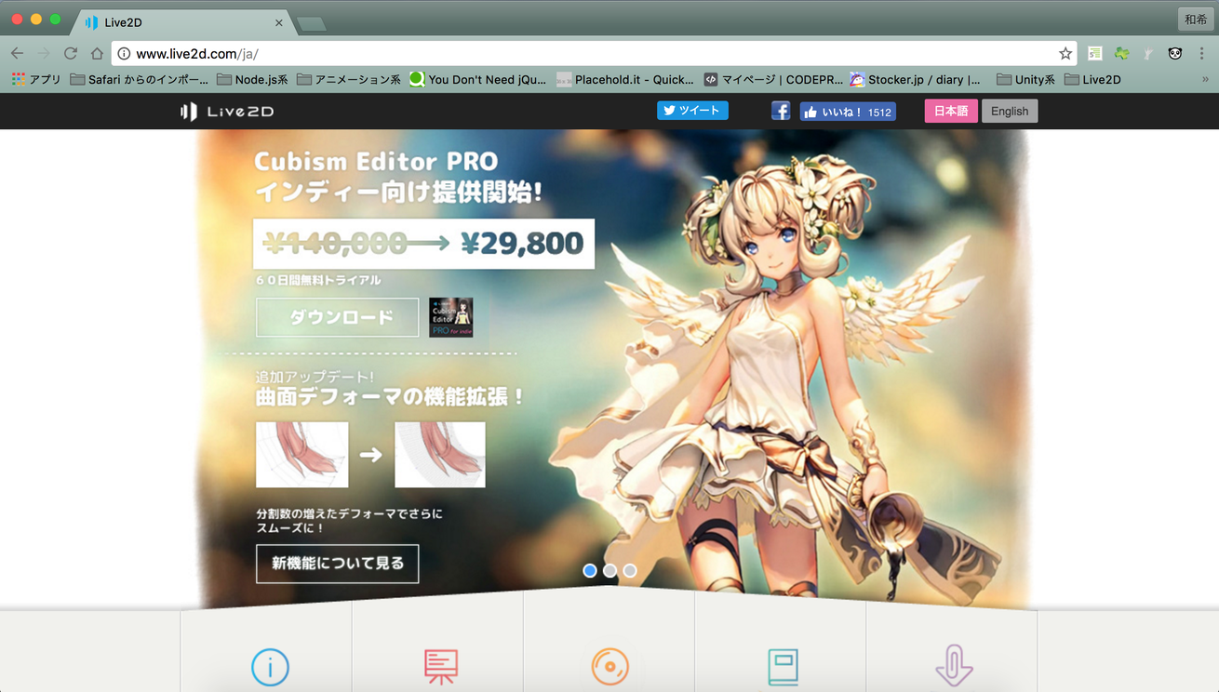
Task: Click the after deformer image
Action: click(x=440, y=455)
